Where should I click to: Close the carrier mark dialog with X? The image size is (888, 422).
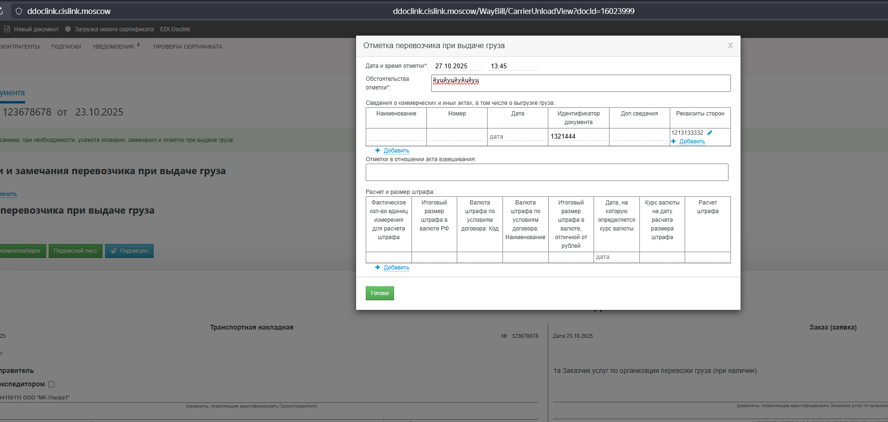point(730,46)
